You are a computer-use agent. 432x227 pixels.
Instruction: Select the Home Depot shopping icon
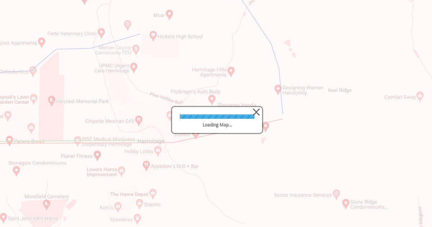[153, 194]
